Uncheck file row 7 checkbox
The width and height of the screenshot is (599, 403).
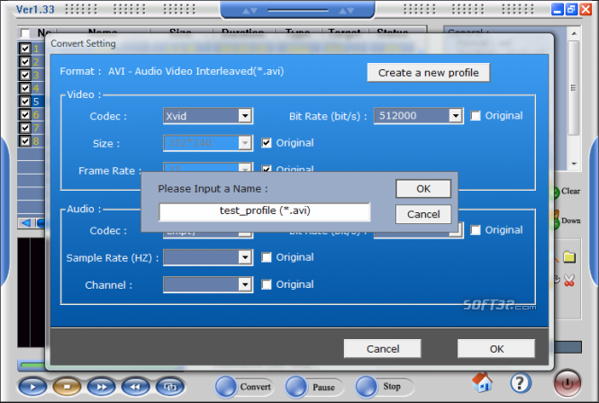25,128
